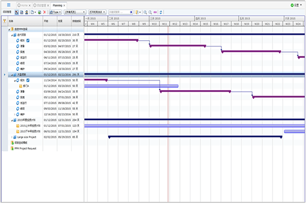
Task: Click the magenta fit-width arrows icon
Action: (155, 12)
